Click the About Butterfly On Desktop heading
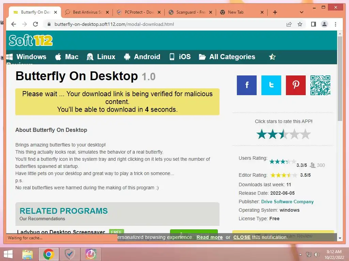Screen dimensions: 349x261 (51, 130)
